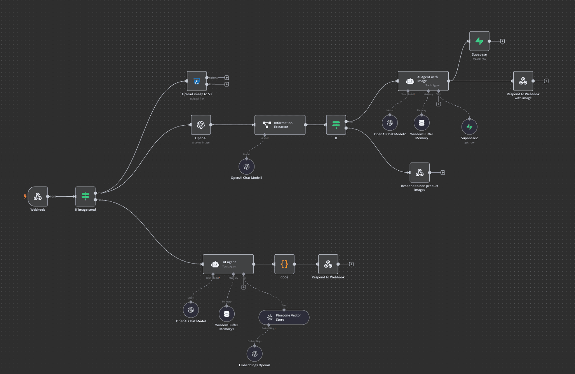Image resolution: width=575 pixels, height=374 pixels.
Task: Click the false output of If Image send
Action: pyautogui.click(x=96, y=200)
